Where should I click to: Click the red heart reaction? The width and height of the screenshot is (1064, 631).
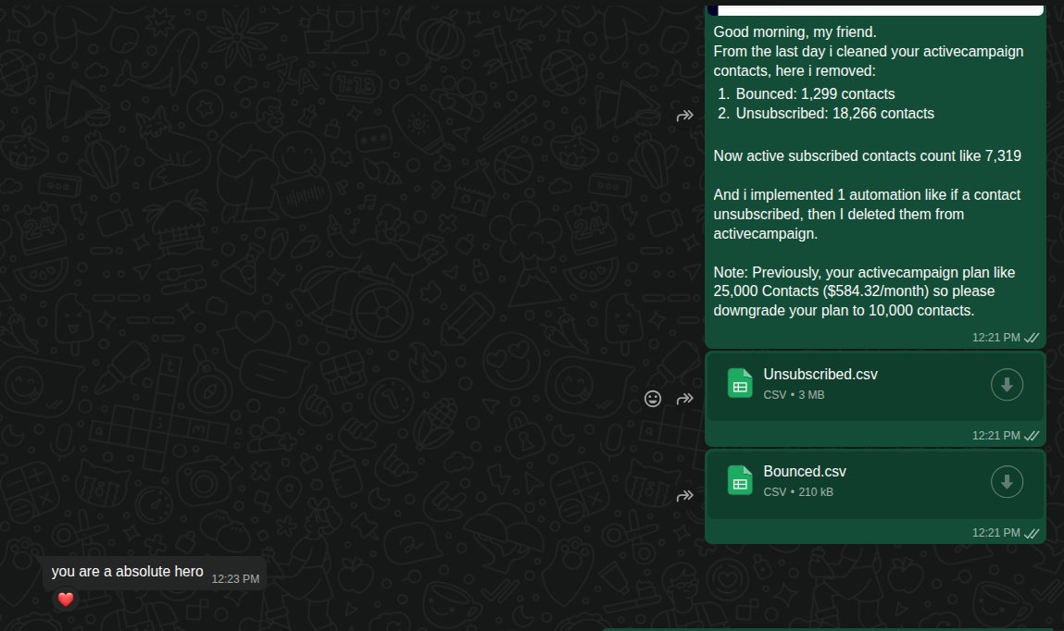click(x=65, y=600)
